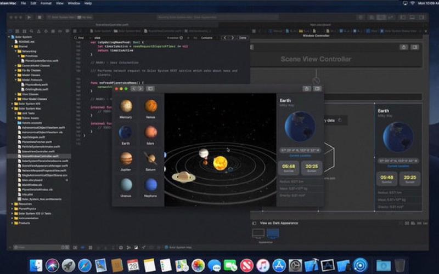Click Done in the find bar
The height and width of the screenshot is (274, 439).
coord(243,38)
